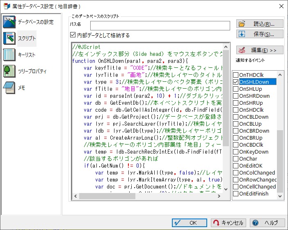288x230 pixels.
Task: Open help with ヘルプ button
Action: (267, 223)
